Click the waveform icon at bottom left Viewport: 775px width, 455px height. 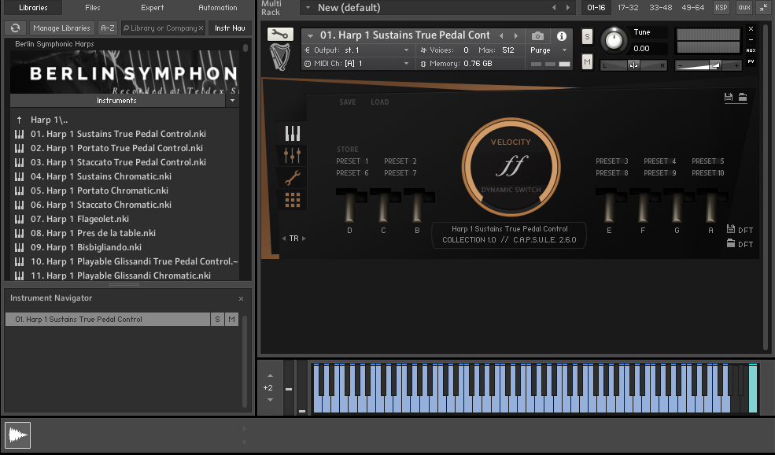click(x=18, y=435)
